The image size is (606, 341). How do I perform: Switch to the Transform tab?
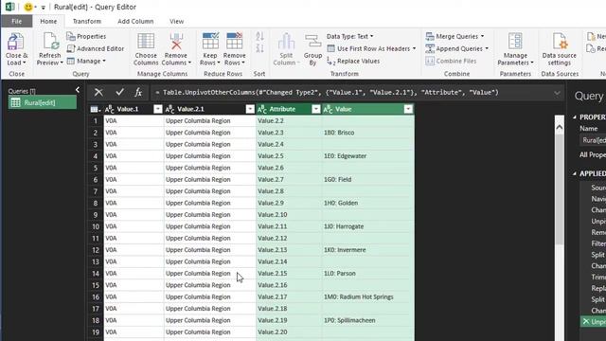point(87,21)
